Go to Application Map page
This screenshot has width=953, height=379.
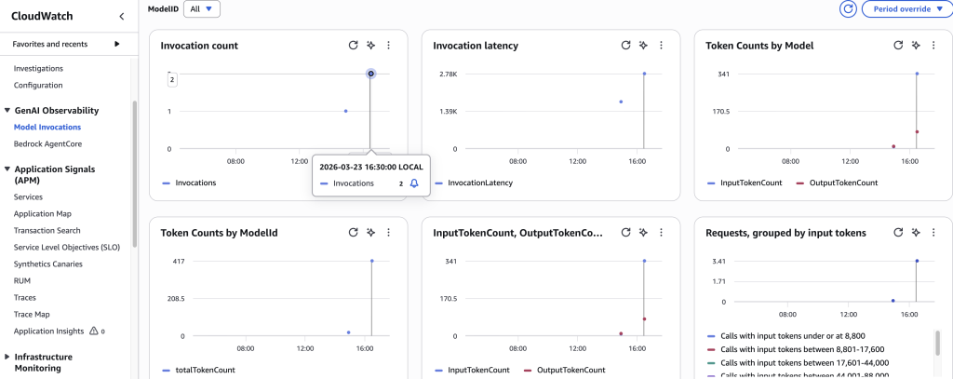[43, 213]
